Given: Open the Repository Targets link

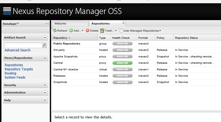Looking at the screenshot, I should point(19,69).
